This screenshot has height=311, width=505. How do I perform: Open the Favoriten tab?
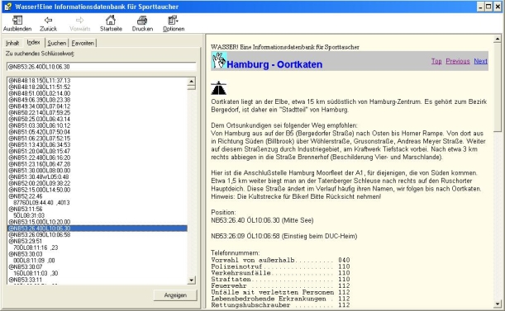pos(83,43)
